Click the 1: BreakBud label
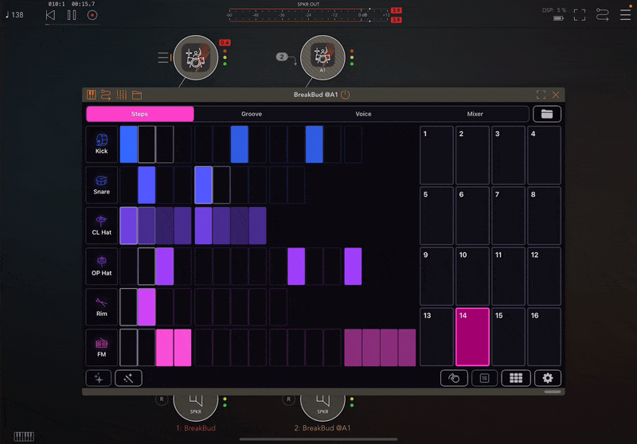This screenshot has height=444, width=637. coord(196,428)
